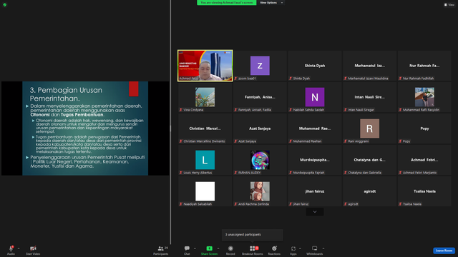The width and height of the screenshot is (458, 257).
Task: Select Naadiyah Salsabilah's tile
Action: pos(205,191)
